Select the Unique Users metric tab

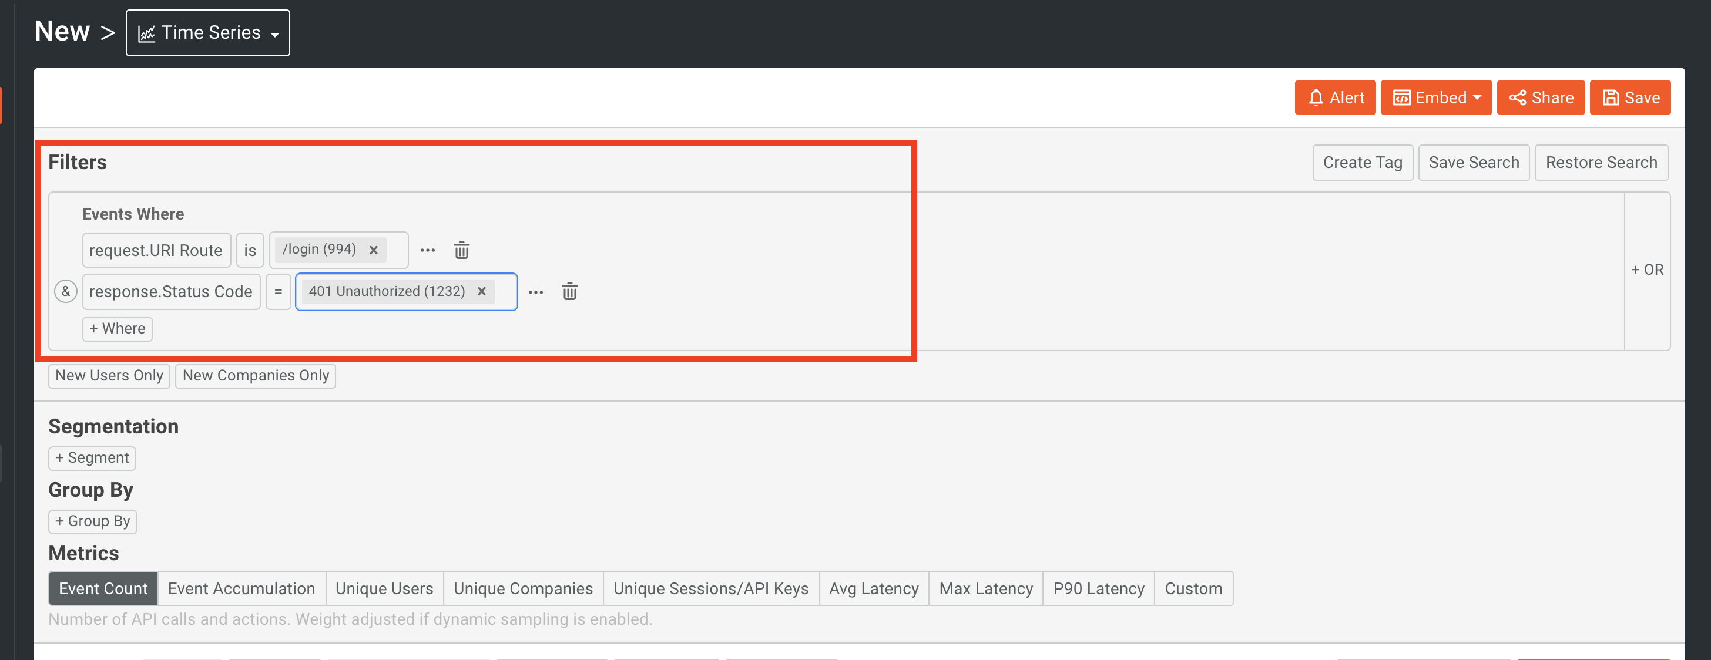point(384,589)
